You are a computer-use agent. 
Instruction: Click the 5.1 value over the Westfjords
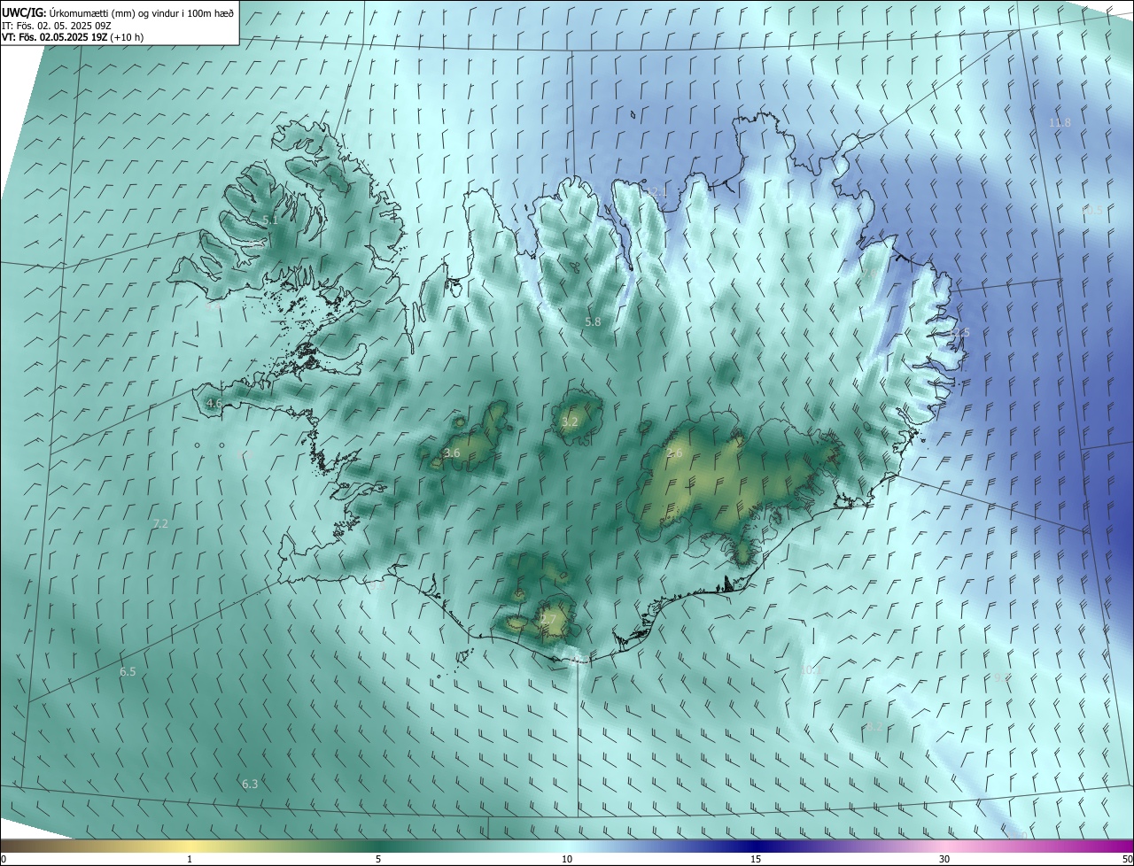tap(270, 220)
